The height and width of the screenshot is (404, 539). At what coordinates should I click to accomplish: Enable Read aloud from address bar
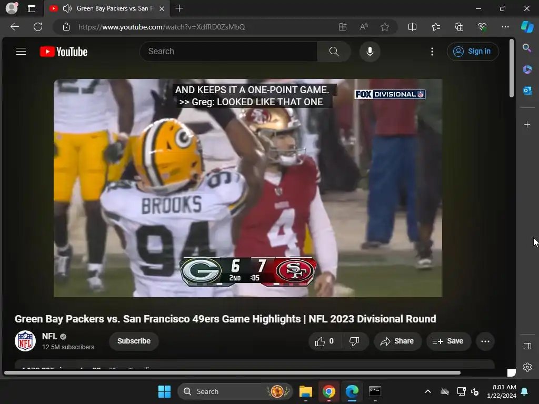(364, 27)
